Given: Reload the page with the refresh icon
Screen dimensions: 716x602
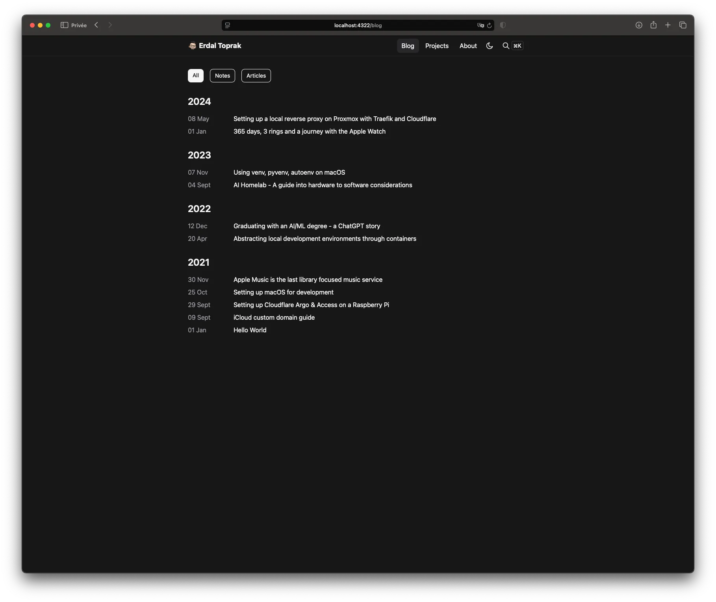Looking at the screenshot, I should 490,25.
